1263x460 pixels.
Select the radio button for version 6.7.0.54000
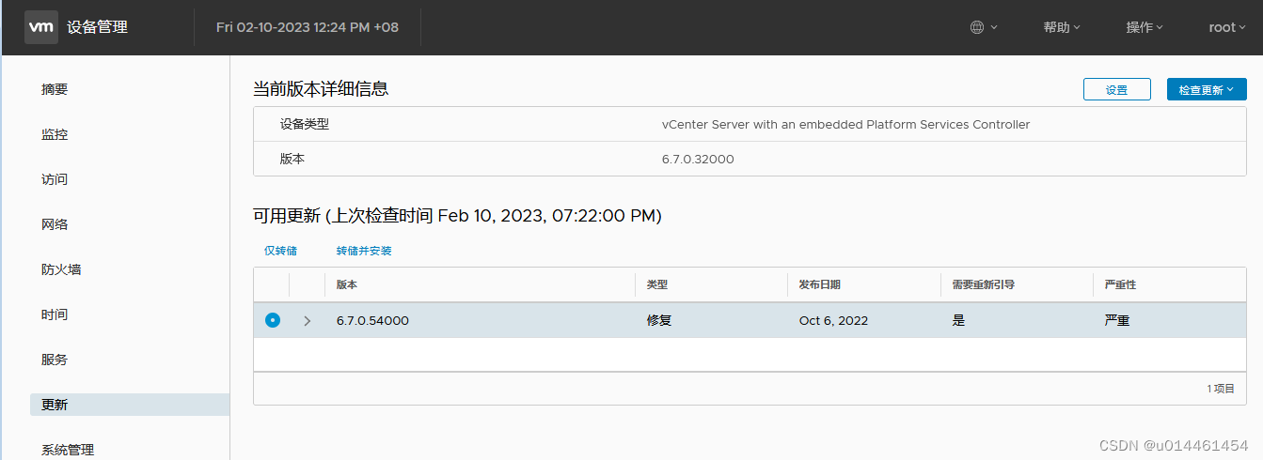point(273,320)
